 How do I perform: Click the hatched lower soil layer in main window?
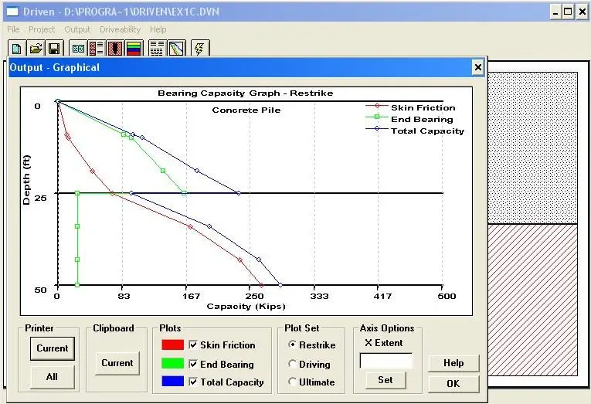532,300
